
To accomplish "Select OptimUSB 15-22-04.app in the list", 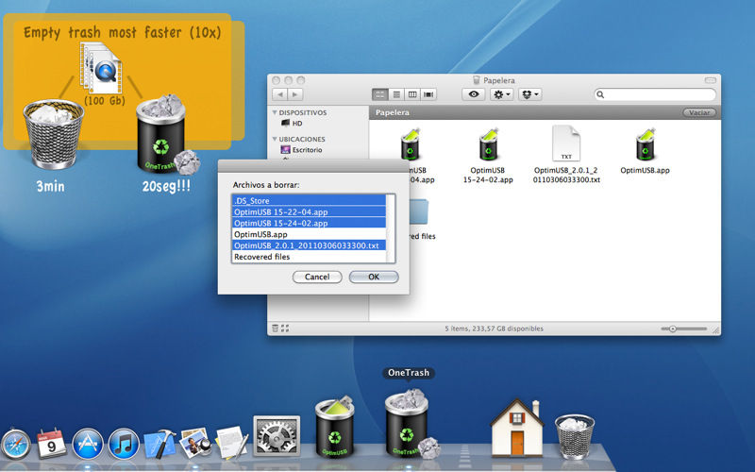I will (310, 211).
